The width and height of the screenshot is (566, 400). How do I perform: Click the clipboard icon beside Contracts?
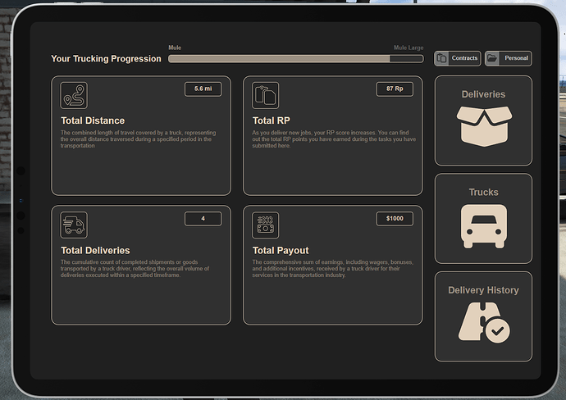click(441, 58)
